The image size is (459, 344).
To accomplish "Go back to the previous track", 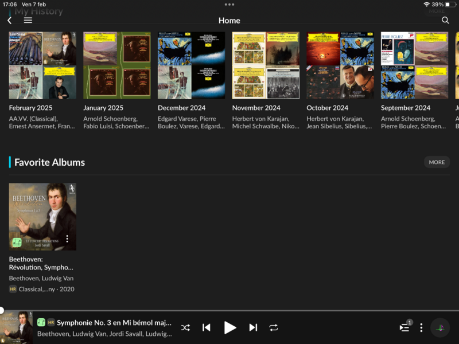I will (207, 327).
